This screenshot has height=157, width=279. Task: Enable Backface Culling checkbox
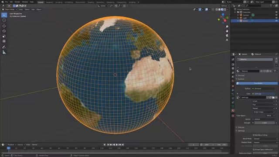(x=254, y=135)
